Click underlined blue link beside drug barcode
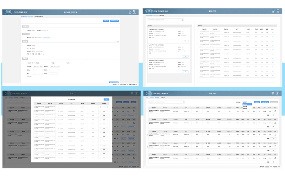 (x=46, y=38)
